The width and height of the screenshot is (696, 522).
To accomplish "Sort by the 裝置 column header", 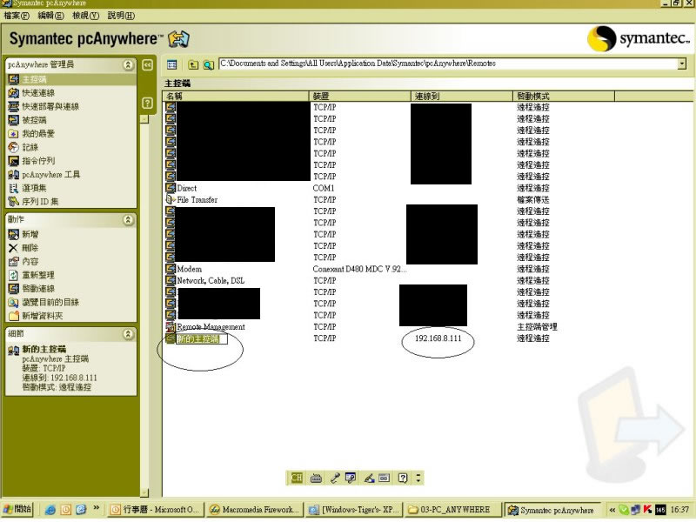I will point(360,96).
